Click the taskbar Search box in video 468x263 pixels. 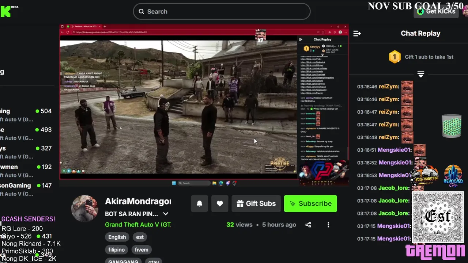[x=194, y=183]
